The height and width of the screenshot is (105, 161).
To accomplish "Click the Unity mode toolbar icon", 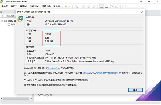I will point(117,6).
